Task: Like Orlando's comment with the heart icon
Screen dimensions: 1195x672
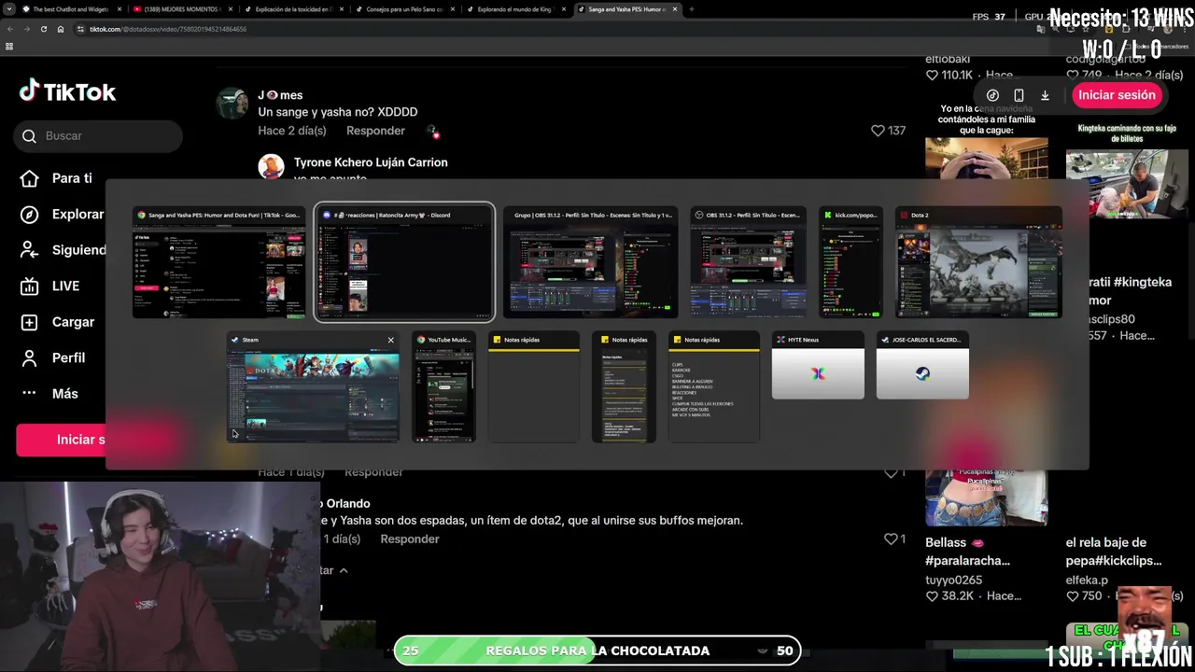Action: click(891, 539)
